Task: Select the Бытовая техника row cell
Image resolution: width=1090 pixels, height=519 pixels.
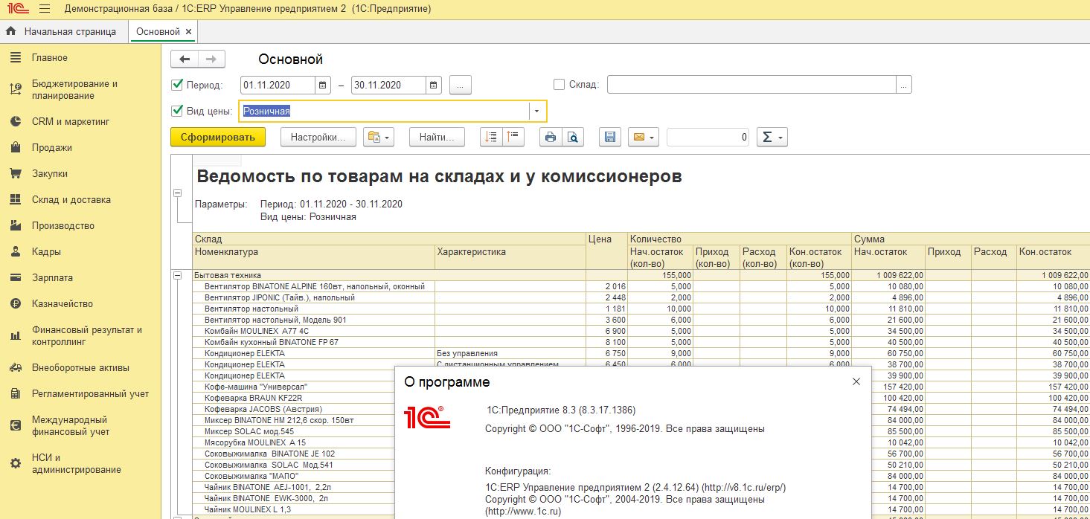Action: pyautogui.click(x=389, y=275)
